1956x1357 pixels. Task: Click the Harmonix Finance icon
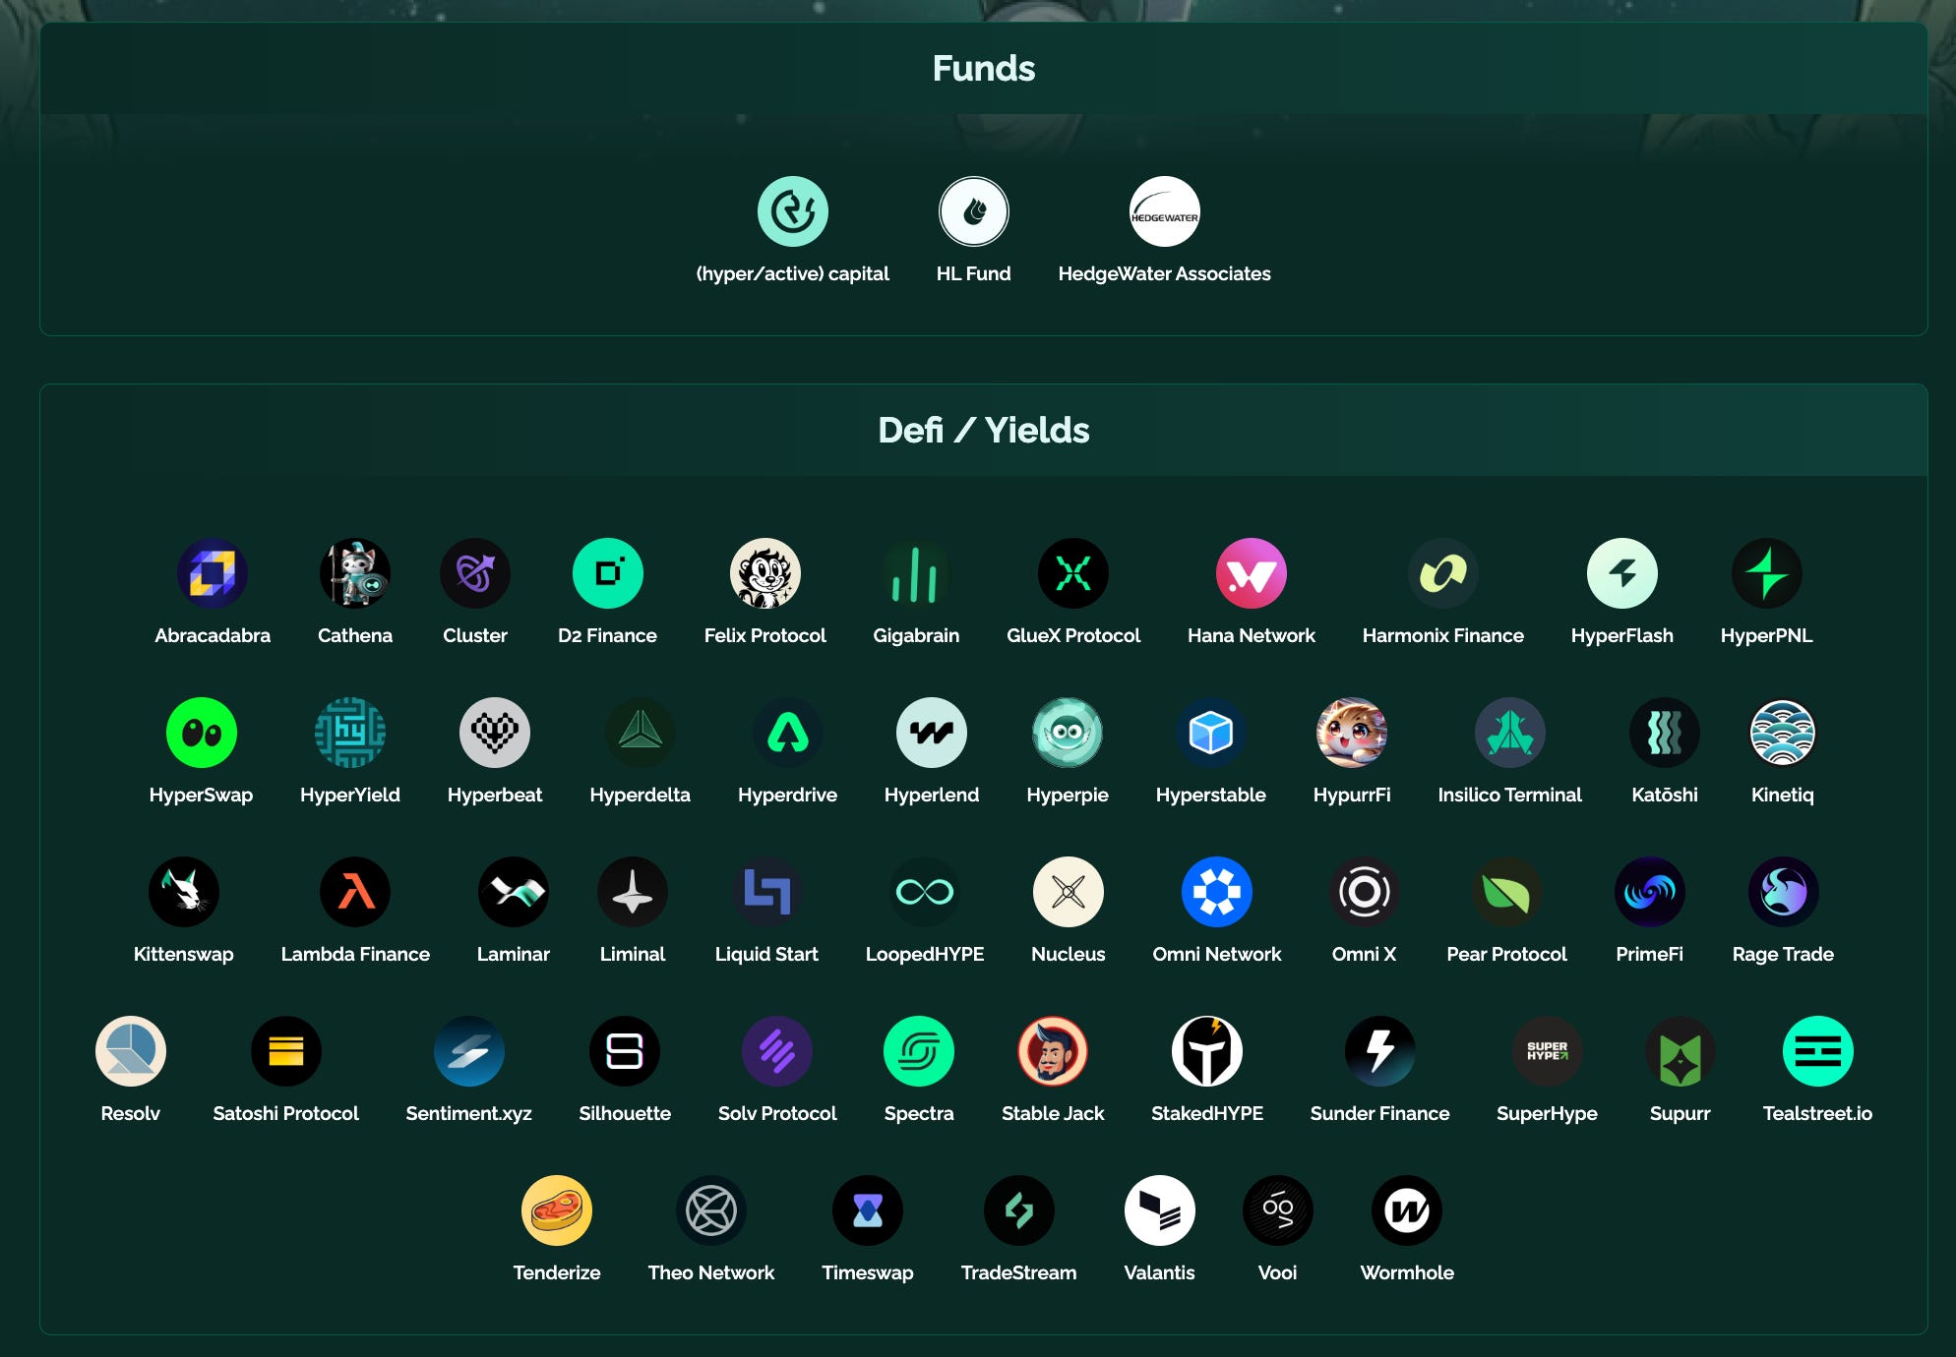tap(1443, 573)
